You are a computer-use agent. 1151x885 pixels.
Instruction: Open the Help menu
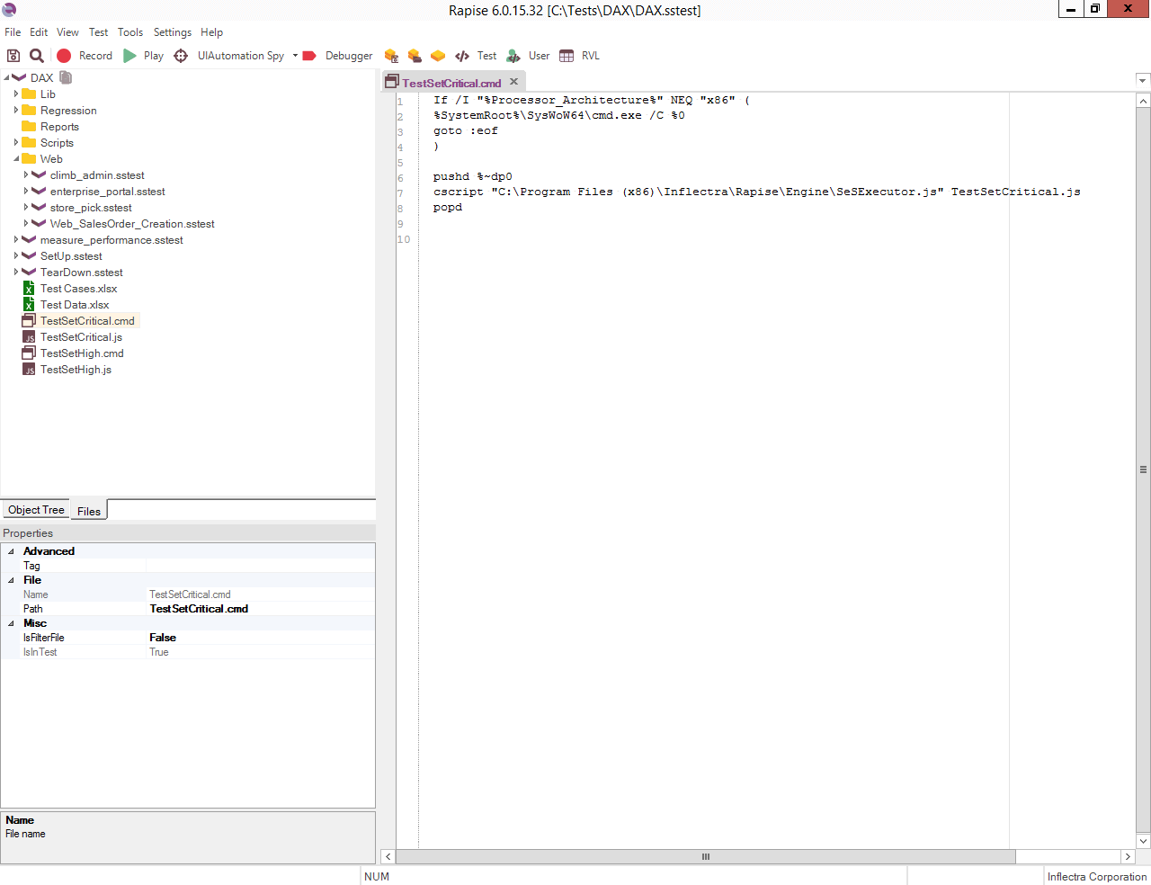212,32
